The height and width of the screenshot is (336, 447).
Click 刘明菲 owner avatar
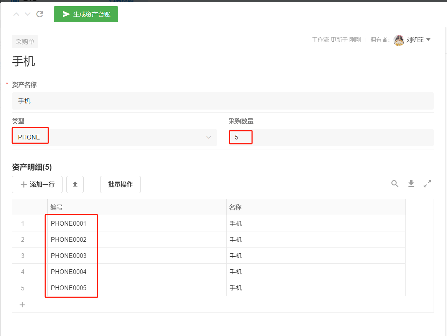click(399, 40)
